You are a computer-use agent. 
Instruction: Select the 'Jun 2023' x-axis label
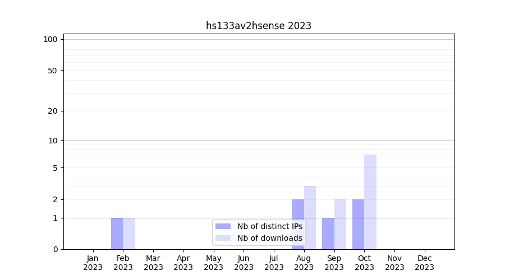244,263
